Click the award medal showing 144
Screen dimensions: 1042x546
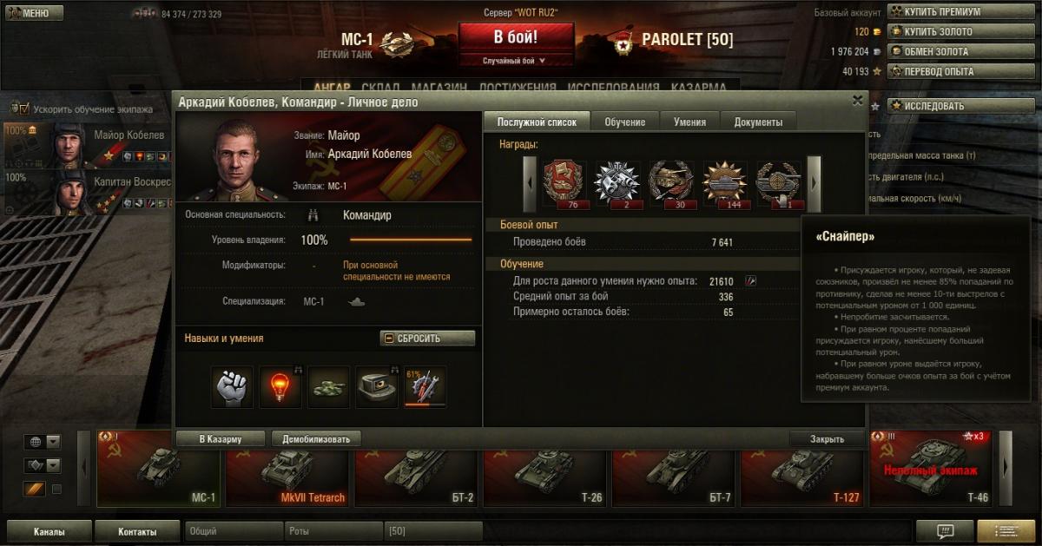[x=724, y=183]
